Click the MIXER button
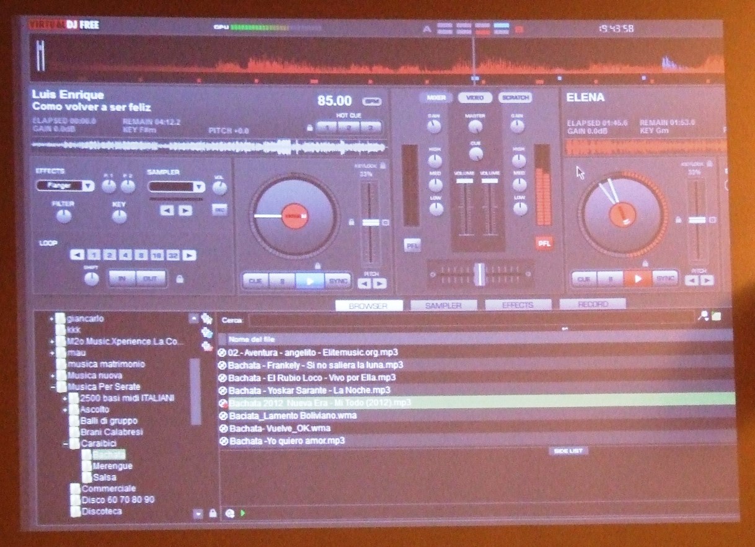The width and height of the screenshot is (755, 547). click(436, 98)
